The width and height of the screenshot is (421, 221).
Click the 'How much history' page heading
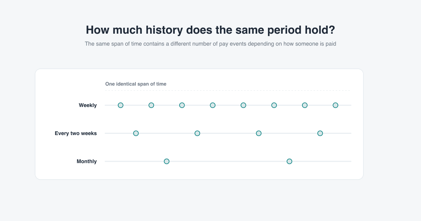[x=210, y=30]
